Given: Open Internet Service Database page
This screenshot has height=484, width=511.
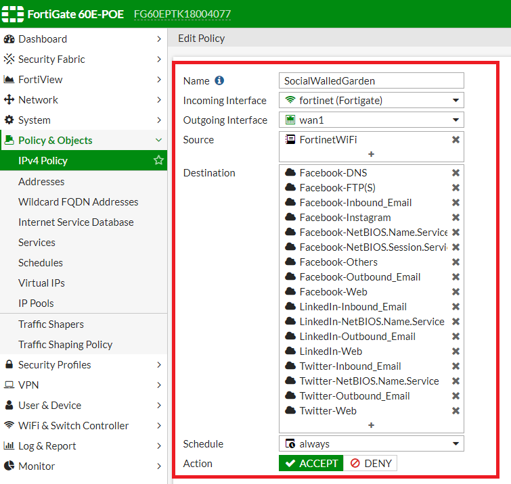Looking at the screenshot, I should tap(76, 222).
